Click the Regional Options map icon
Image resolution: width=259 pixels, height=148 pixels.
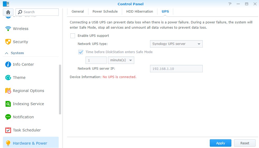[8, 91]
